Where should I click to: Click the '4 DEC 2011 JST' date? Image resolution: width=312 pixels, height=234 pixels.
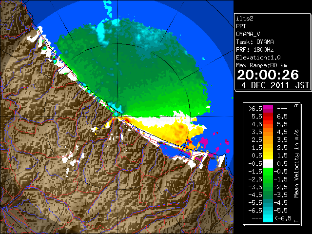pyautogui.click(x=275, y=85)
